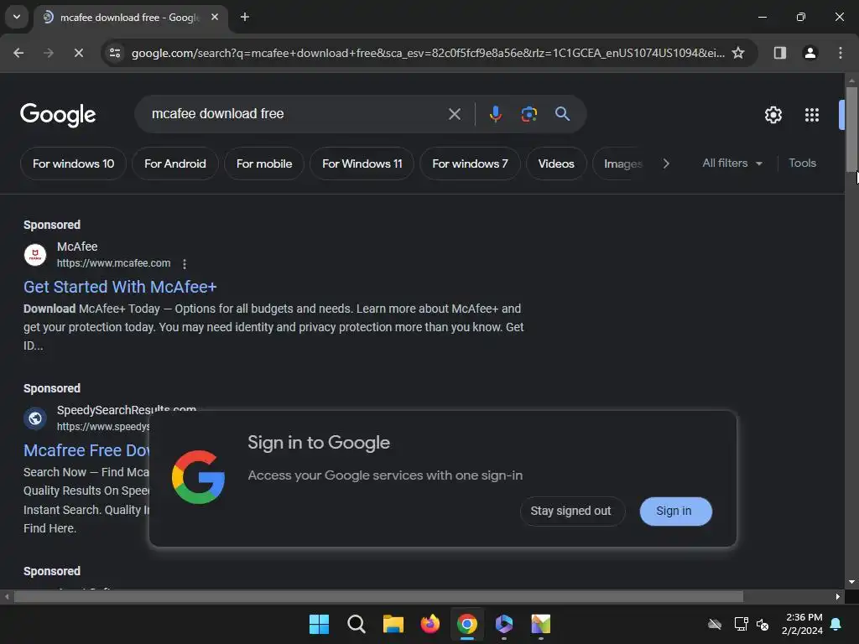The image size is (859, 644).
Task: Go to Google homepage via logo
Action: [x=58, y=114]
